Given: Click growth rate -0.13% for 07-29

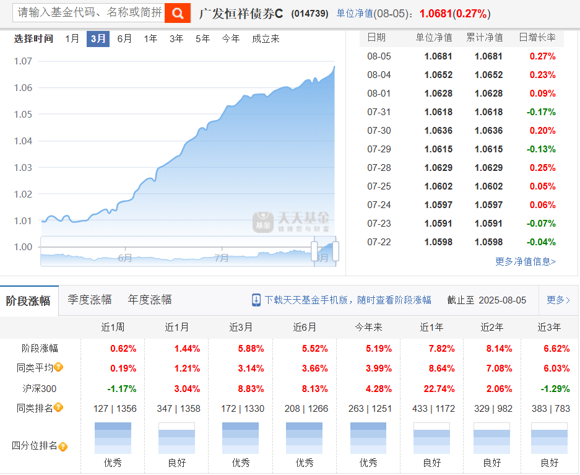Looking at the screenshot, I should 541,149.
